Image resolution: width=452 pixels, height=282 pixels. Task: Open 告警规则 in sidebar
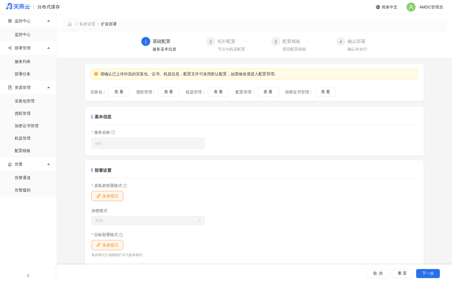click(28, 190)
